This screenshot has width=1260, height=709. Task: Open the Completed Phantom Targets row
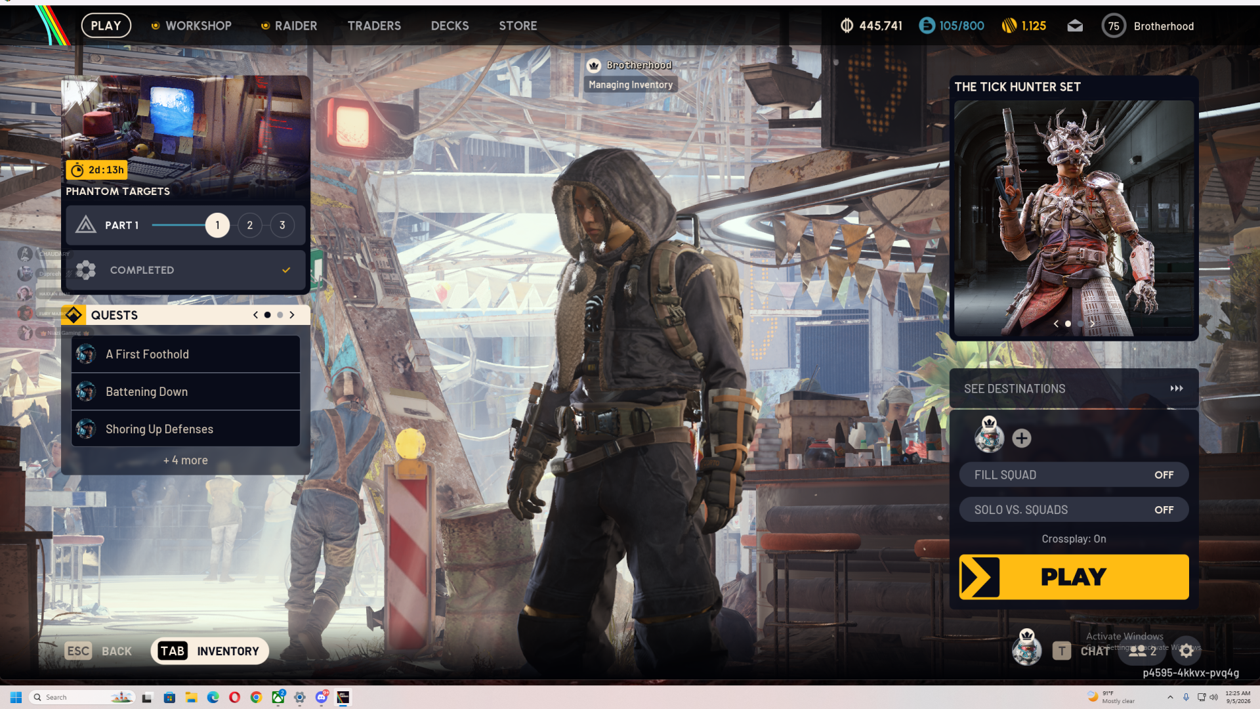click(x=186, y=270)
